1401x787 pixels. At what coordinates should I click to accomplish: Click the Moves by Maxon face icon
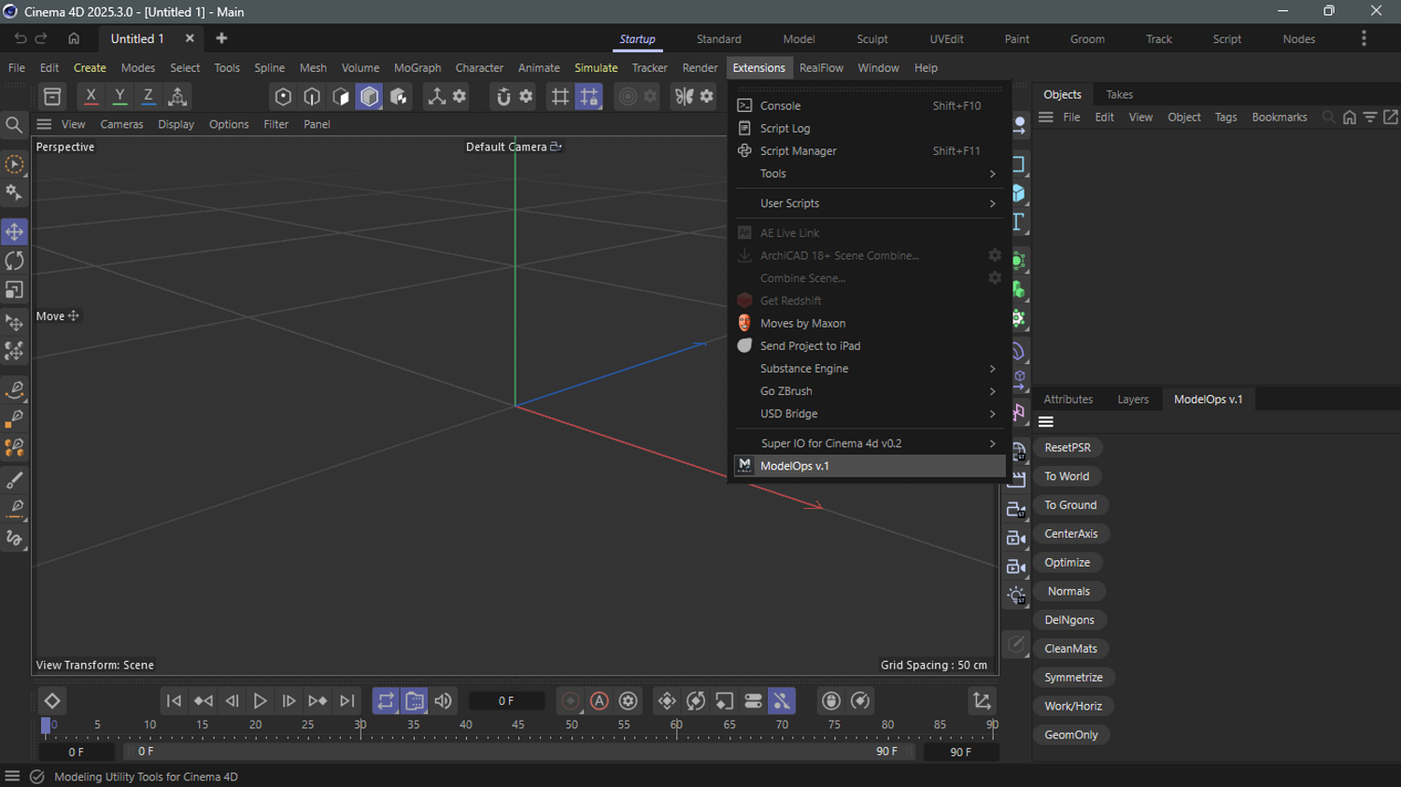point(744,323)
